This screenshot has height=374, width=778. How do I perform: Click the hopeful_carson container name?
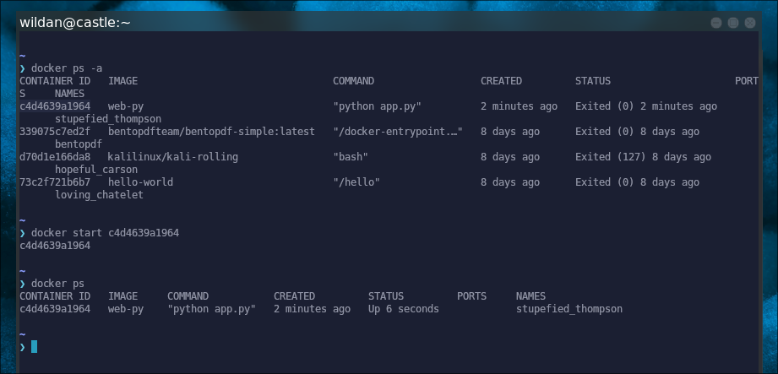(96, 170)
